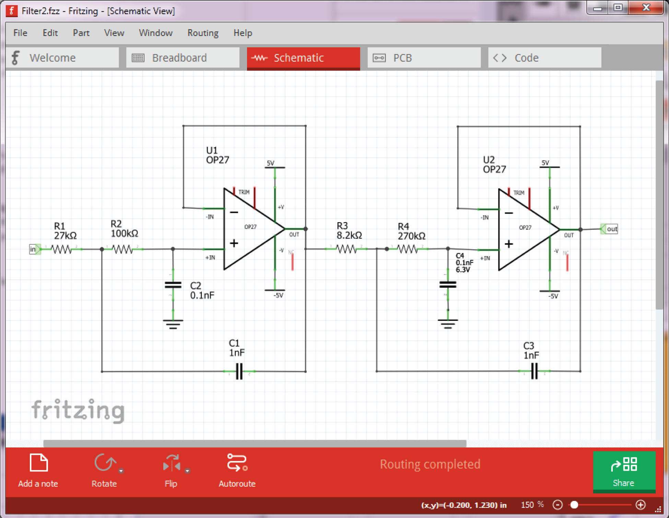Select capacitor C1 in the schematic
This screenshot has width=669, height=518.
click(x=239, y=371)
